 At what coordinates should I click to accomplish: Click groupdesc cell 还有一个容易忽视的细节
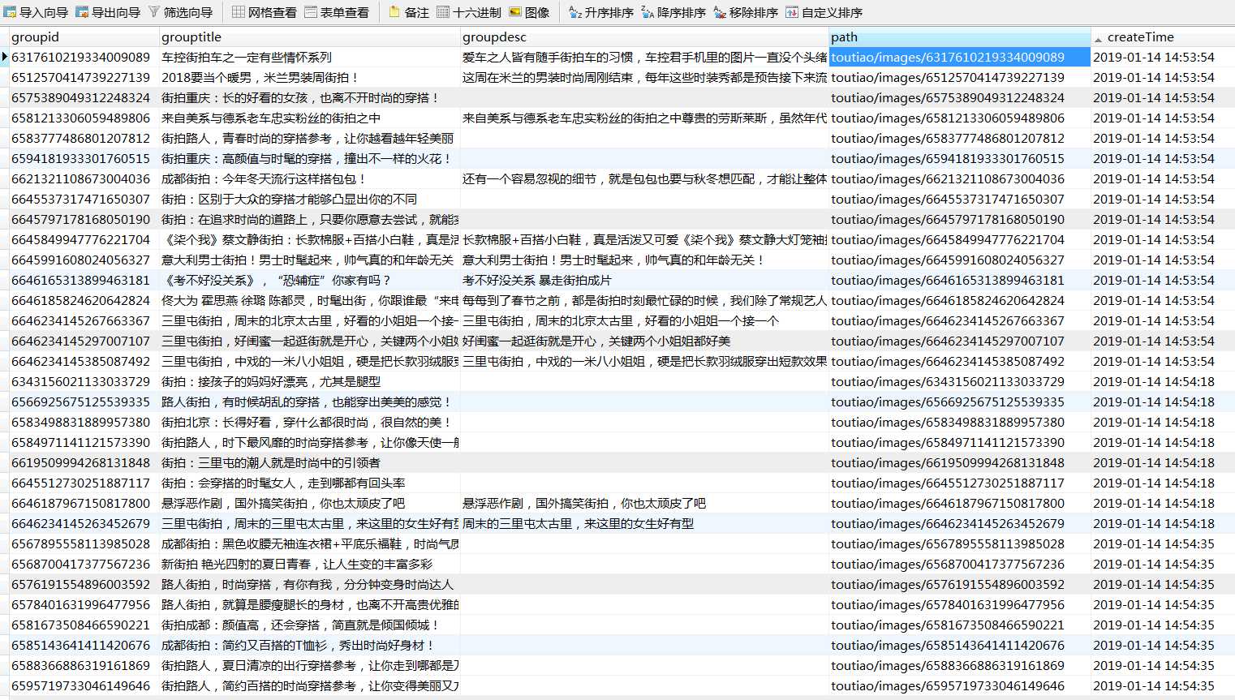[x=644, y=178]
